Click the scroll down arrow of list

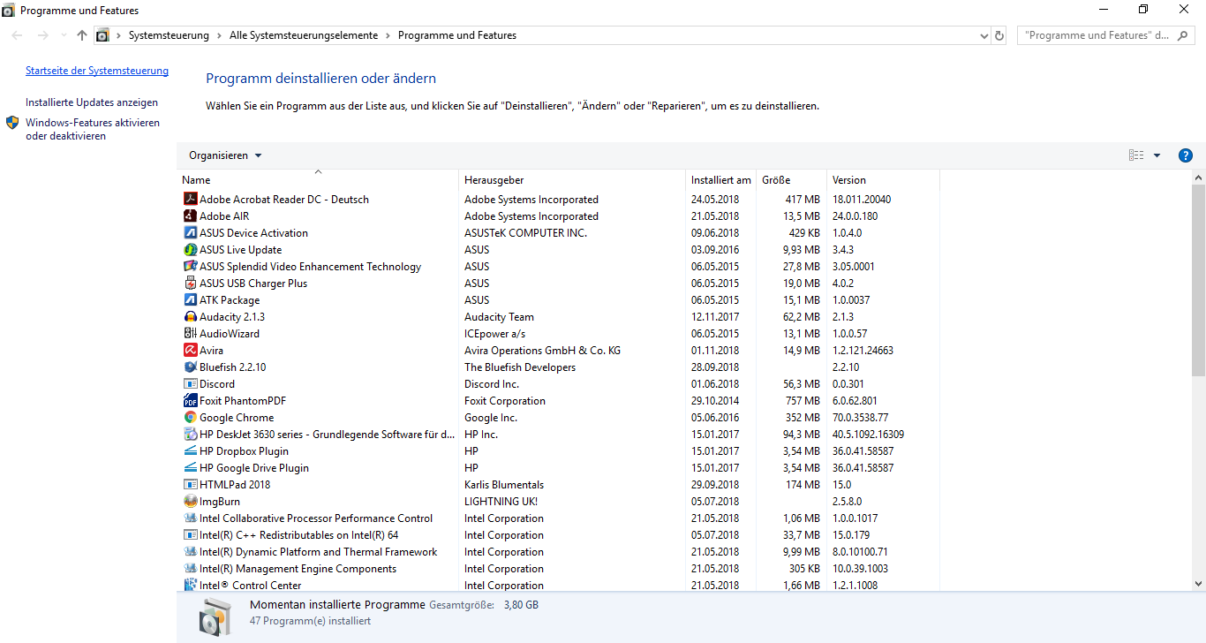(1198, 583)
